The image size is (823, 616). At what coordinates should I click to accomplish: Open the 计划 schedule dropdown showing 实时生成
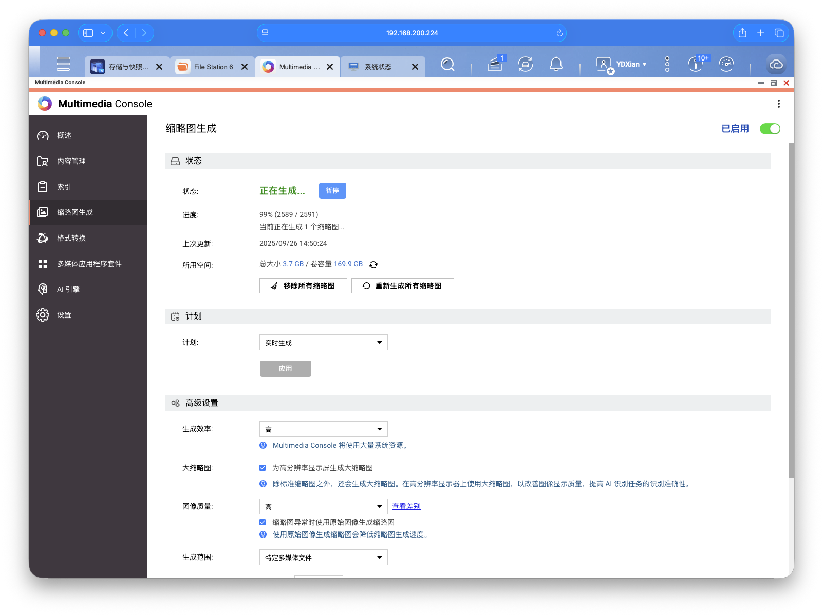[323, 342]
